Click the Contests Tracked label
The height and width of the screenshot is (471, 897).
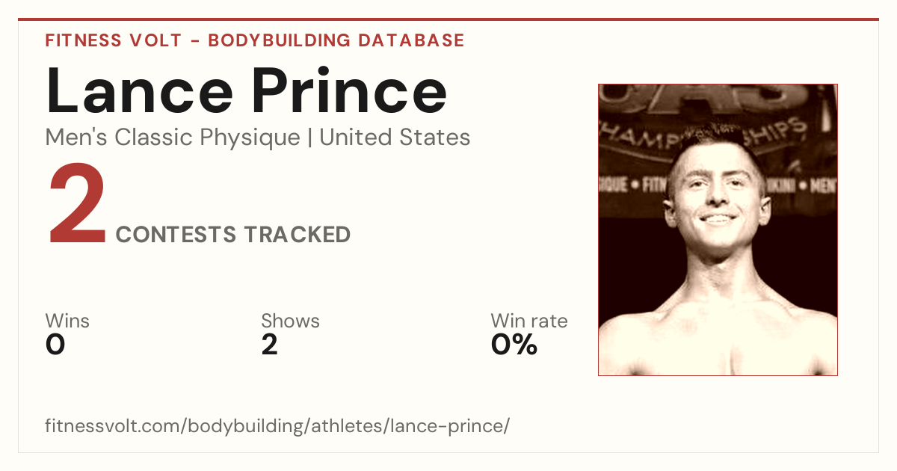click(233, 235)
